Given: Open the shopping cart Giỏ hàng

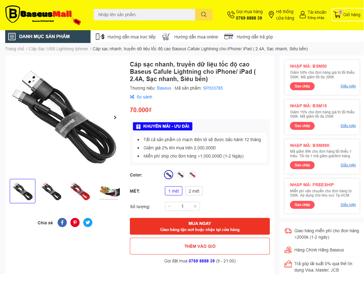Looking at the screenshot, I should 348,15.
